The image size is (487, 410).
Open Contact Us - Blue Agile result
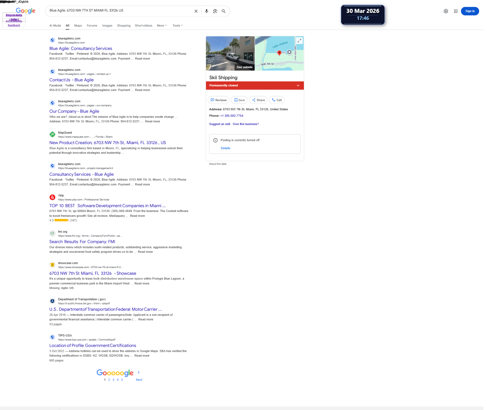pos(71,80)
